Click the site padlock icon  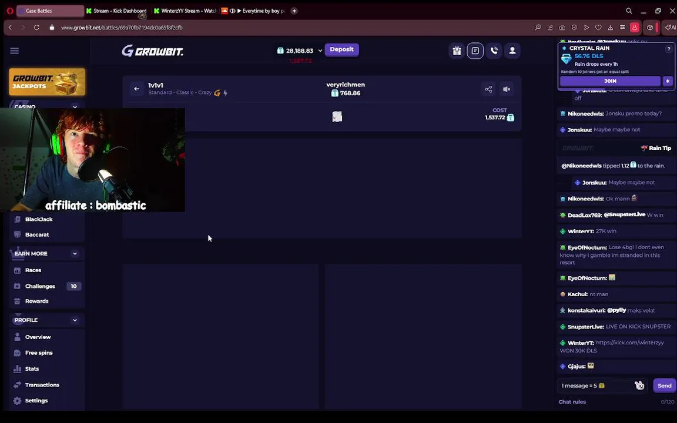52,27
